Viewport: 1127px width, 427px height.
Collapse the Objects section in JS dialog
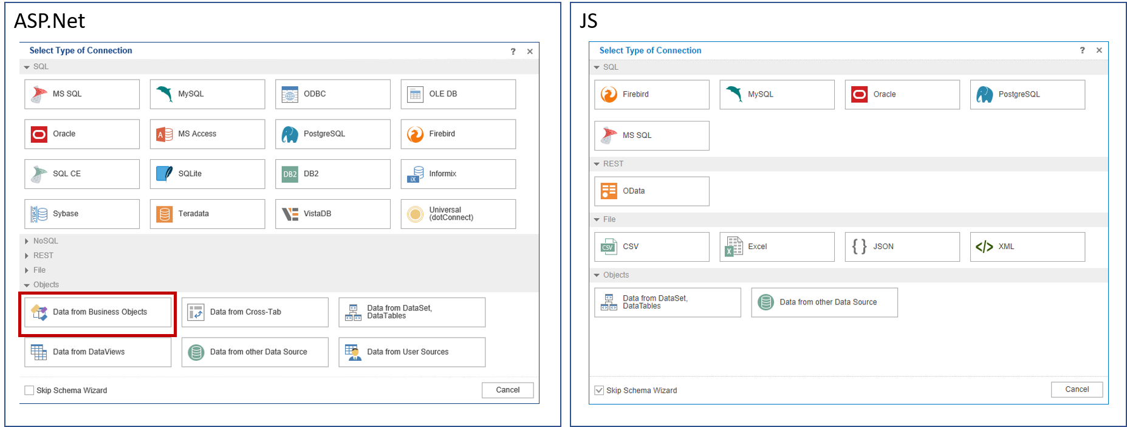597,275
